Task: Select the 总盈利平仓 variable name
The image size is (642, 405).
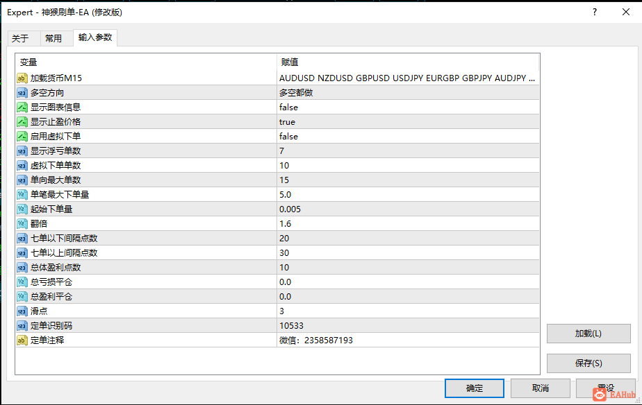Action: tap(51, 297)
